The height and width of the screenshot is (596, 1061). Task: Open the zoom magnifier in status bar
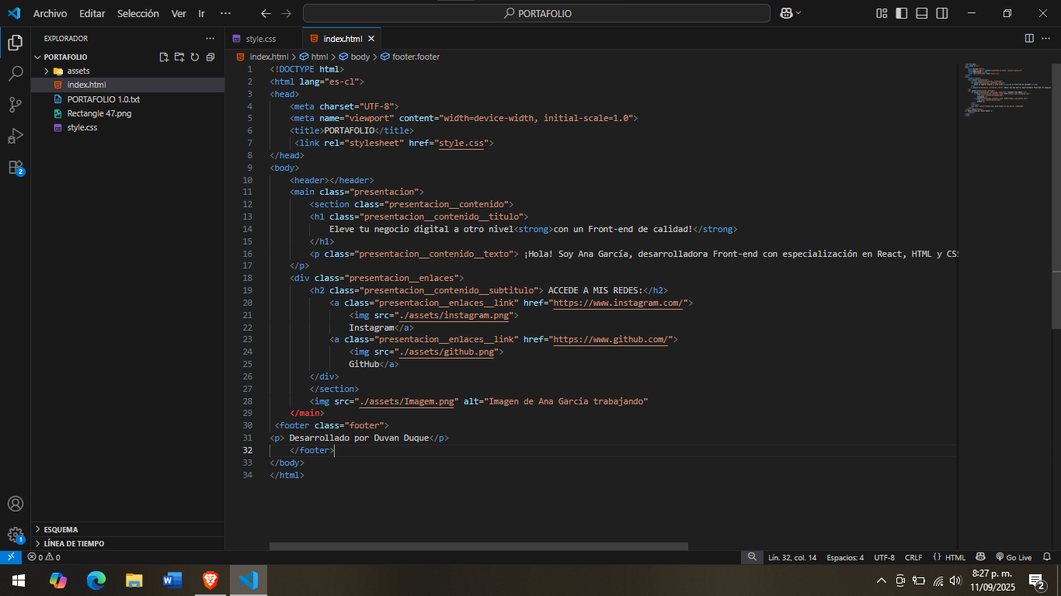(x=752, y=557)
